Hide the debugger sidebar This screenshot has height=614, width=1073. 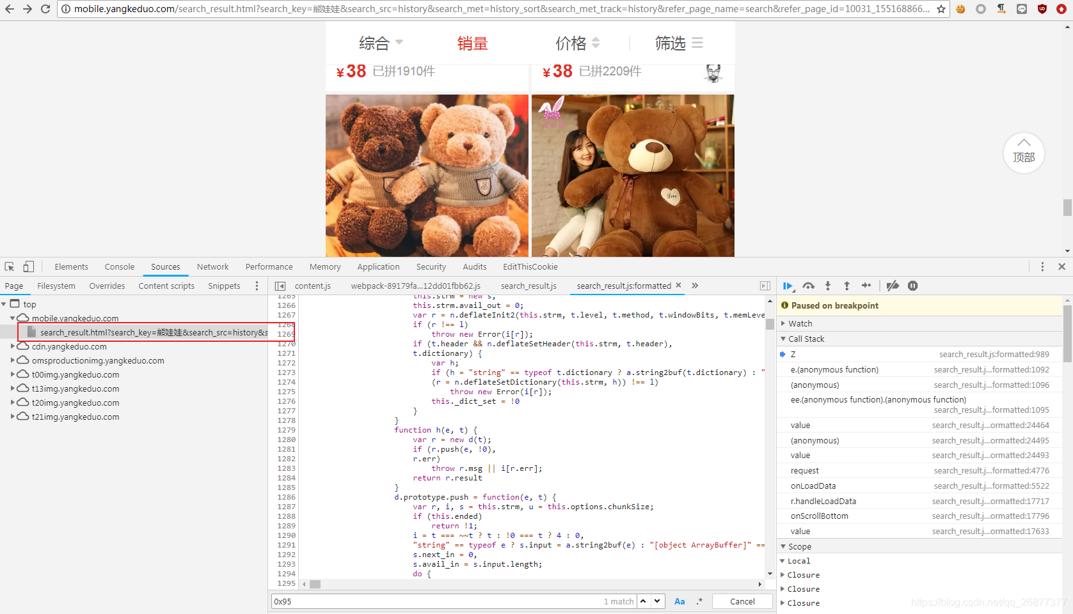click(x=765, y=286)
